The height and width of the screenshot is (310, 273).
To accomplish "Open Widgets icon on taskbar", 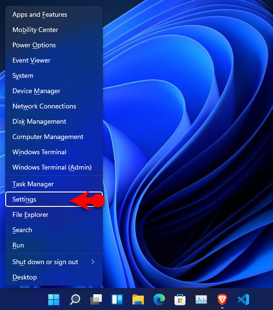I will 117,299.
